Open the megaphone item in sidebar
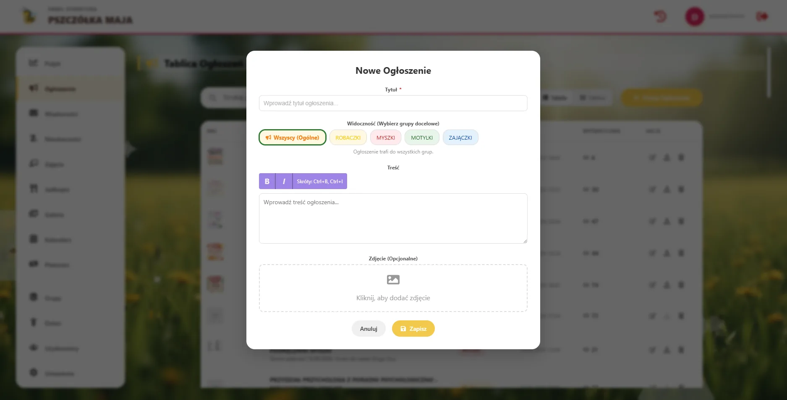Image resolution: width=787 pixels, height=400 pixels. [70, 88]
